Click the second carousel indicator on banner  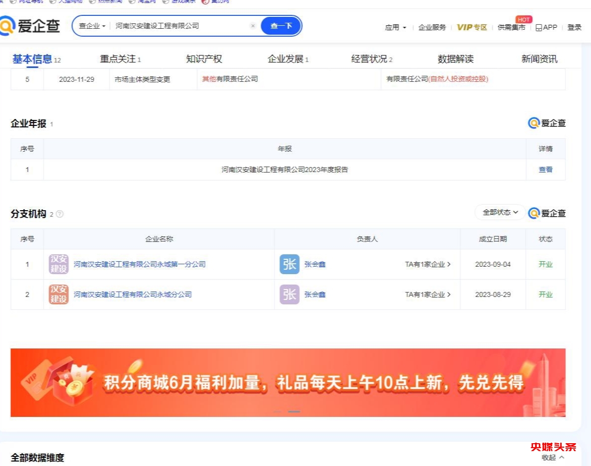[294, 411]
